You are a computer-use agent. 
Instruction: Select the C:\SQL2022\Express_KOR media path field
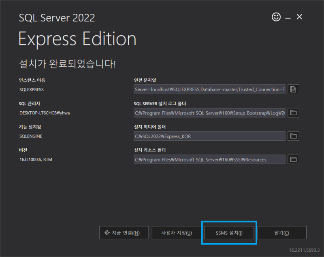pos(209,136)
